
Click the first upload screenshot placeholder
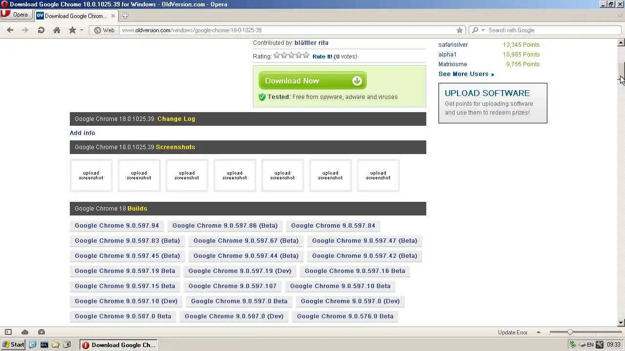91,175
